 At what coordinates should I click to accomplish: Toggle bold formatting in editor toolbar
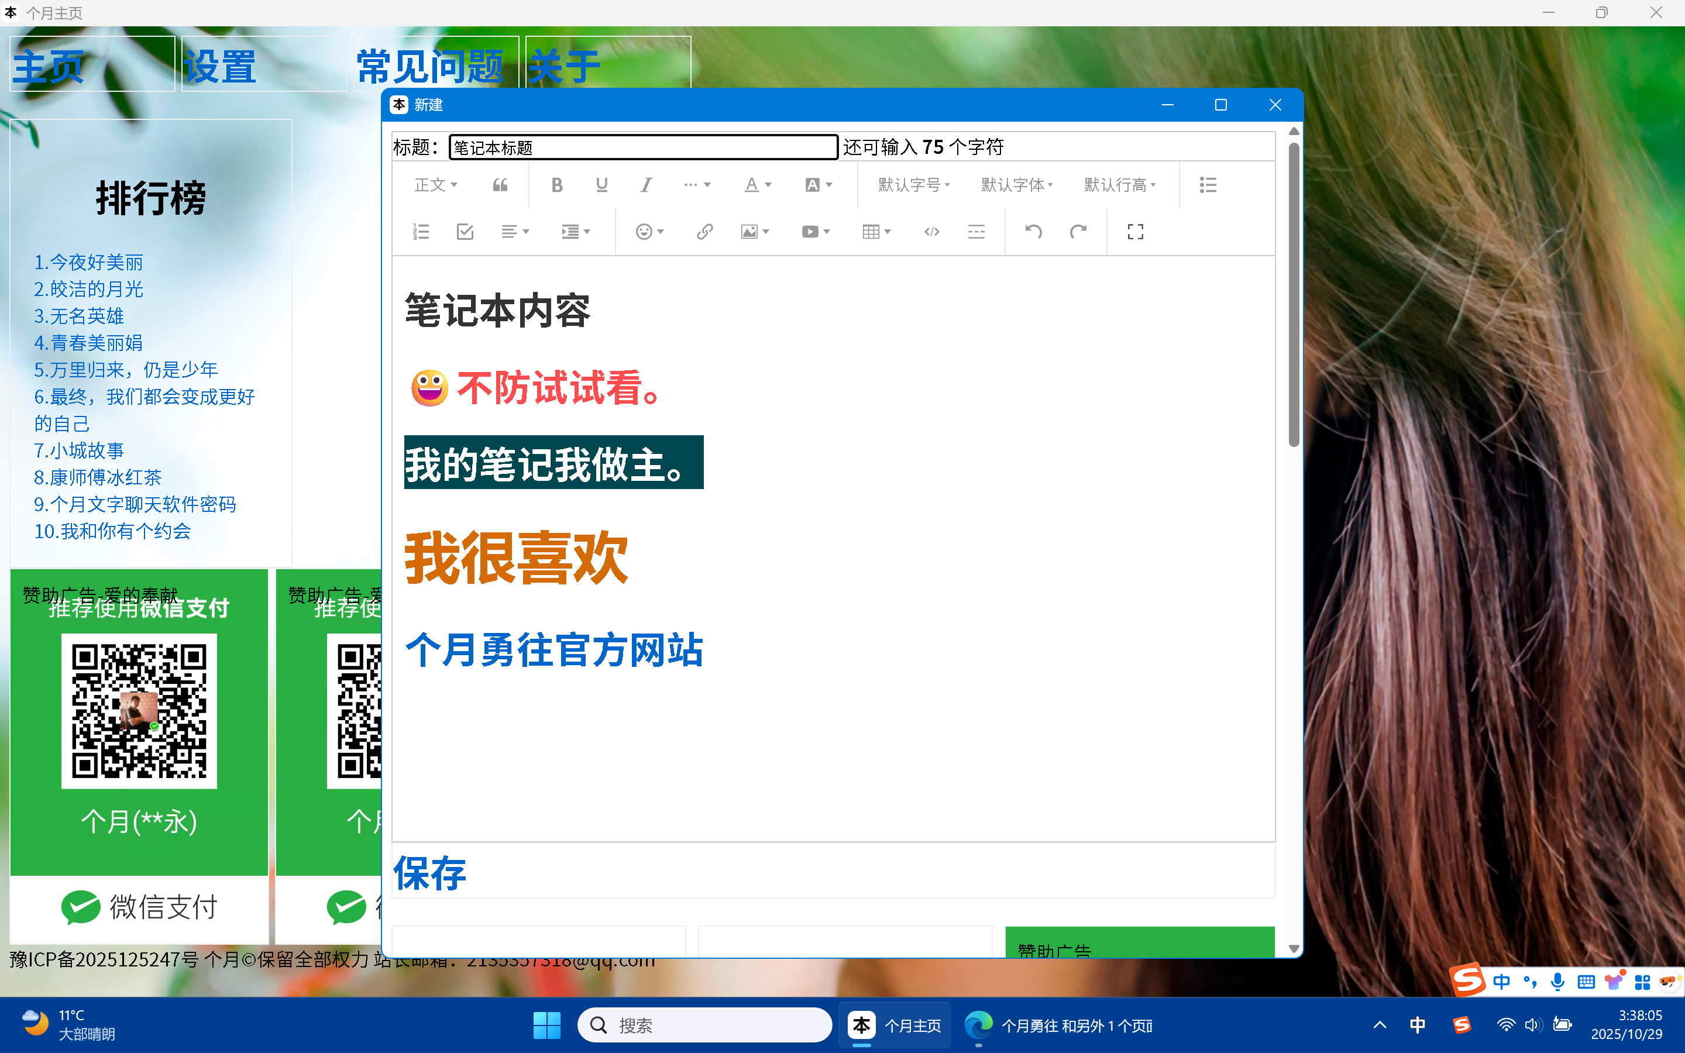click(x=556, y=185)
